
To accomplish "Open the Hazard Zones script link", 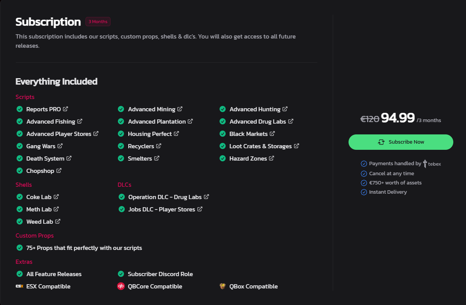I will click(252, 159).
